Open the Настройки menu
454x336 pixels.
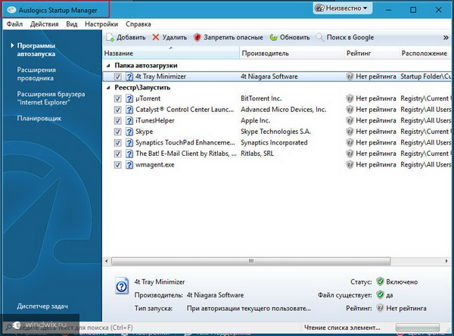click(101, 24)
